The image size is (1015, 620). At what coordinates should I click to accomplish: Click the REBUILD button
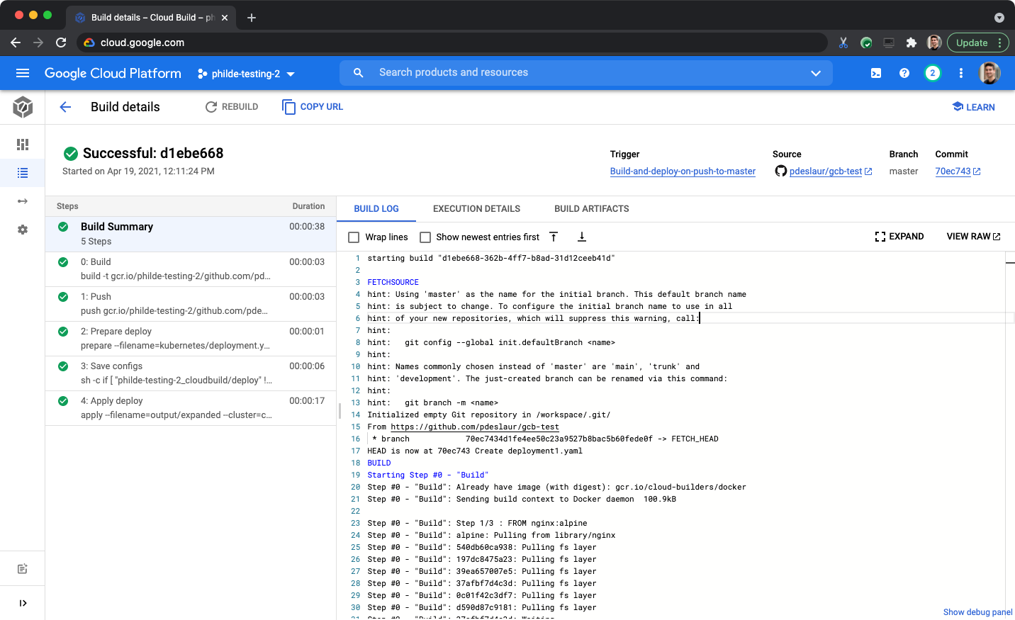click(x=232, y=107)
